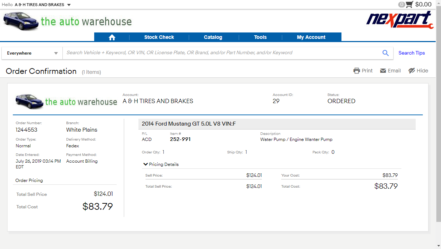This screenshot has width=441, height=249.
Task: Open the Catalog menu
Action: [x=213, y=37]
